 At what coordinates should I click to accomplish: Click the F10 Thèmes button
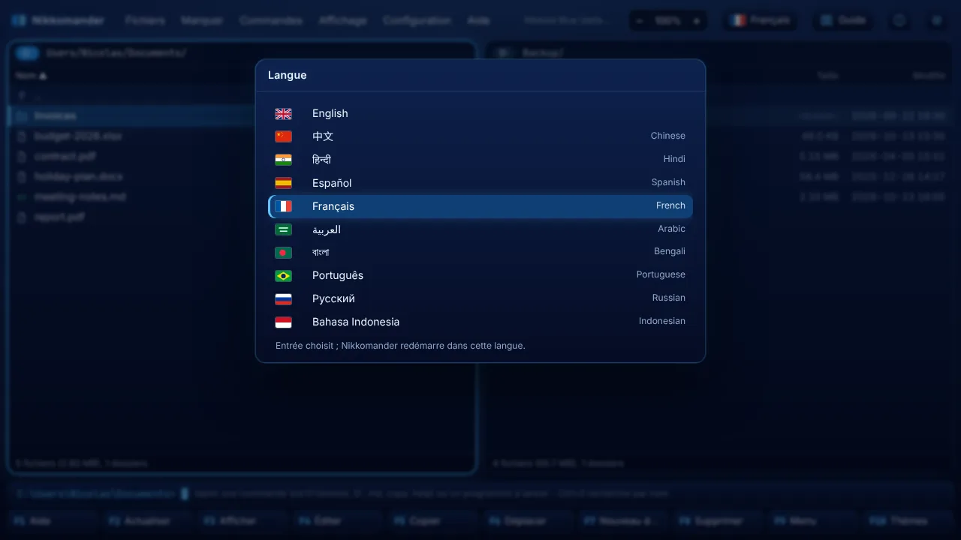[x=908, y=520]
